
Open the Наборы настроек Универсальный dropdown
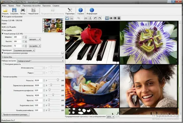point(40,61)
